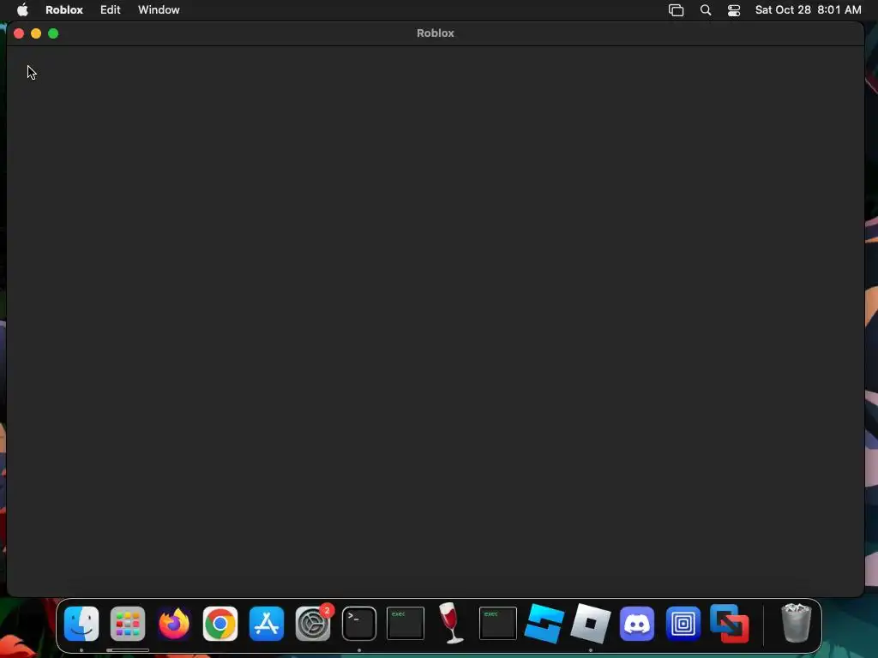Close the Roblox window
878x658 pixels.
19,33
